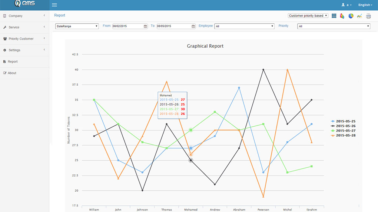The height and width of the screenshot is (212, 378).
Task: Expand the Employee filter dropdown
Action: [245, 26]
